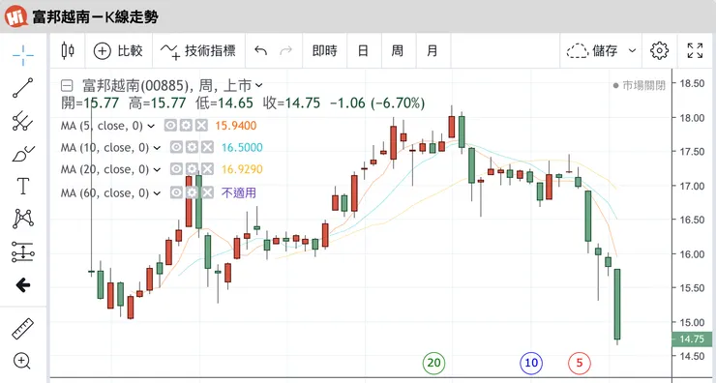Collapse the indicator legend box
This screenshot has width=716, height=383.
coord(67,85)
